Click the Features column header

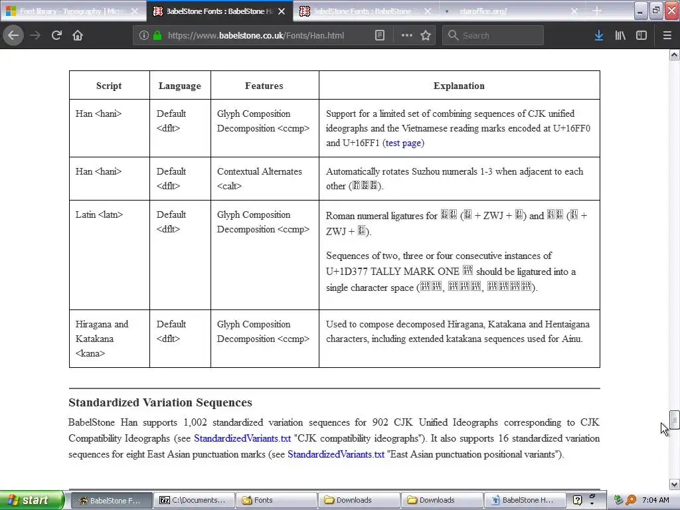tap(264, 86)
